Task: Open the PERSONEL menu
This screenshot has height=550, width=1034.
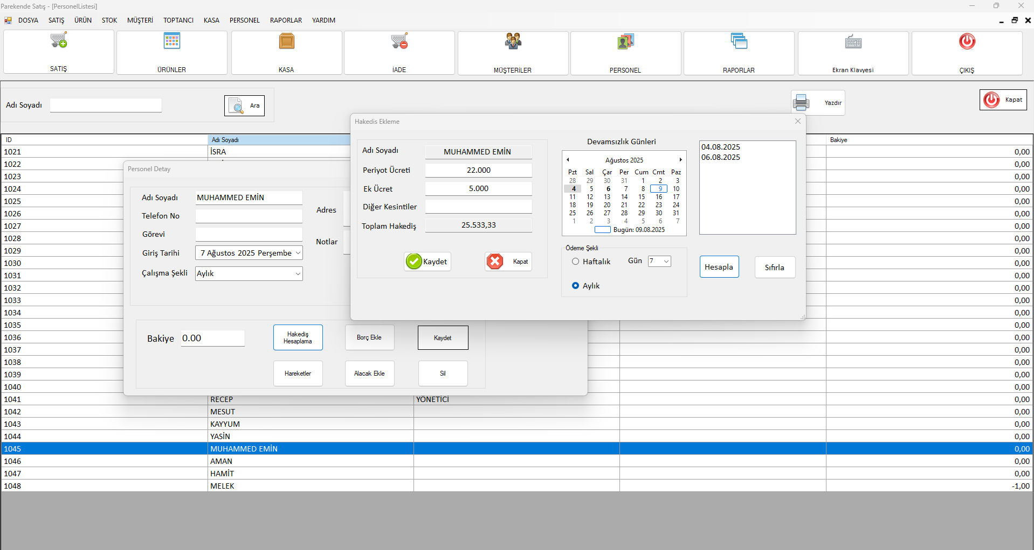Action: coord(244,20)
